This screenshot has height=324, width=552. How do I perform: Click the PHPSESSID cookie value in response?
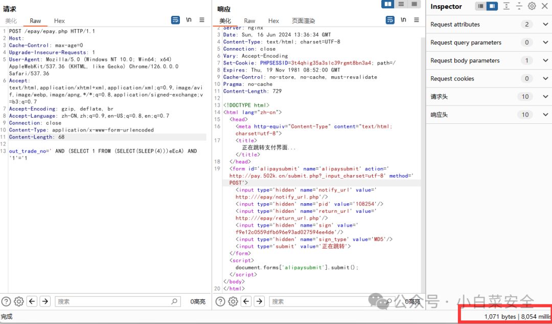point(331,63)
